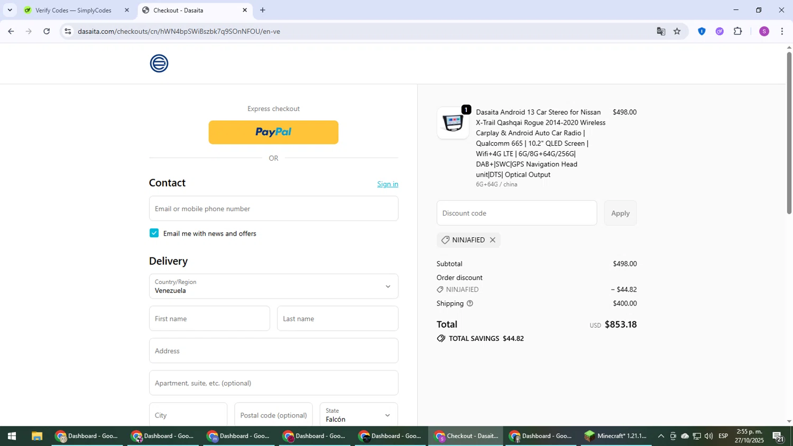Click the Sign in link
Image resolution: width=793 pixels, height=446 pixels.
pos(388,184)
